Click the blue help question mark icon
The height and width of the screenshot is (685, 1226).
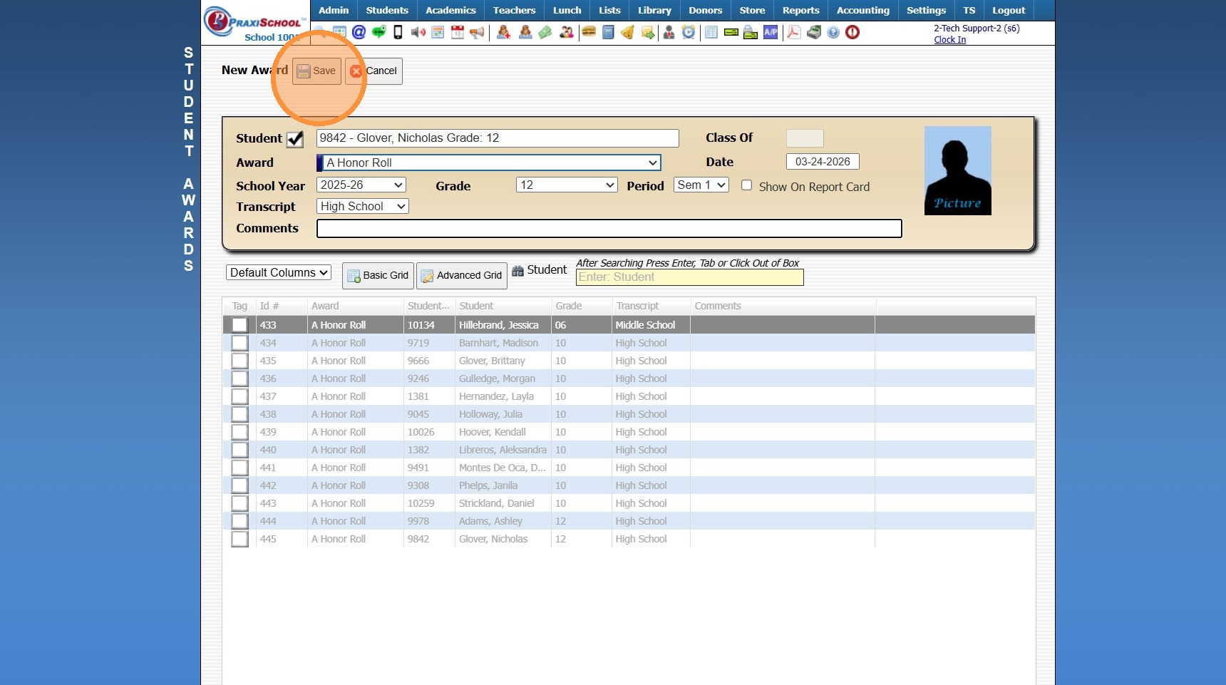(x=833, y=32)
